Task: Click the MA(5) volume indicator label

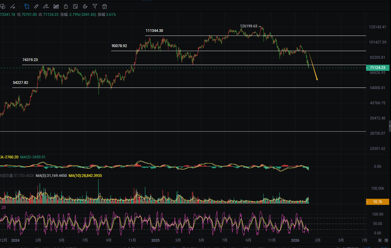Action: click(51, 176)
